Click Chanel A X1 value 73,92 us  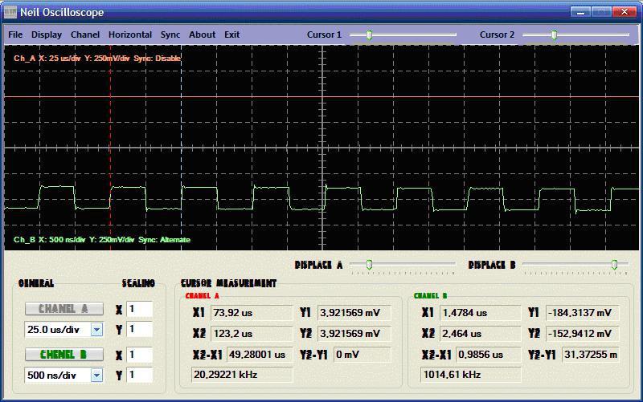coord(252,313)
